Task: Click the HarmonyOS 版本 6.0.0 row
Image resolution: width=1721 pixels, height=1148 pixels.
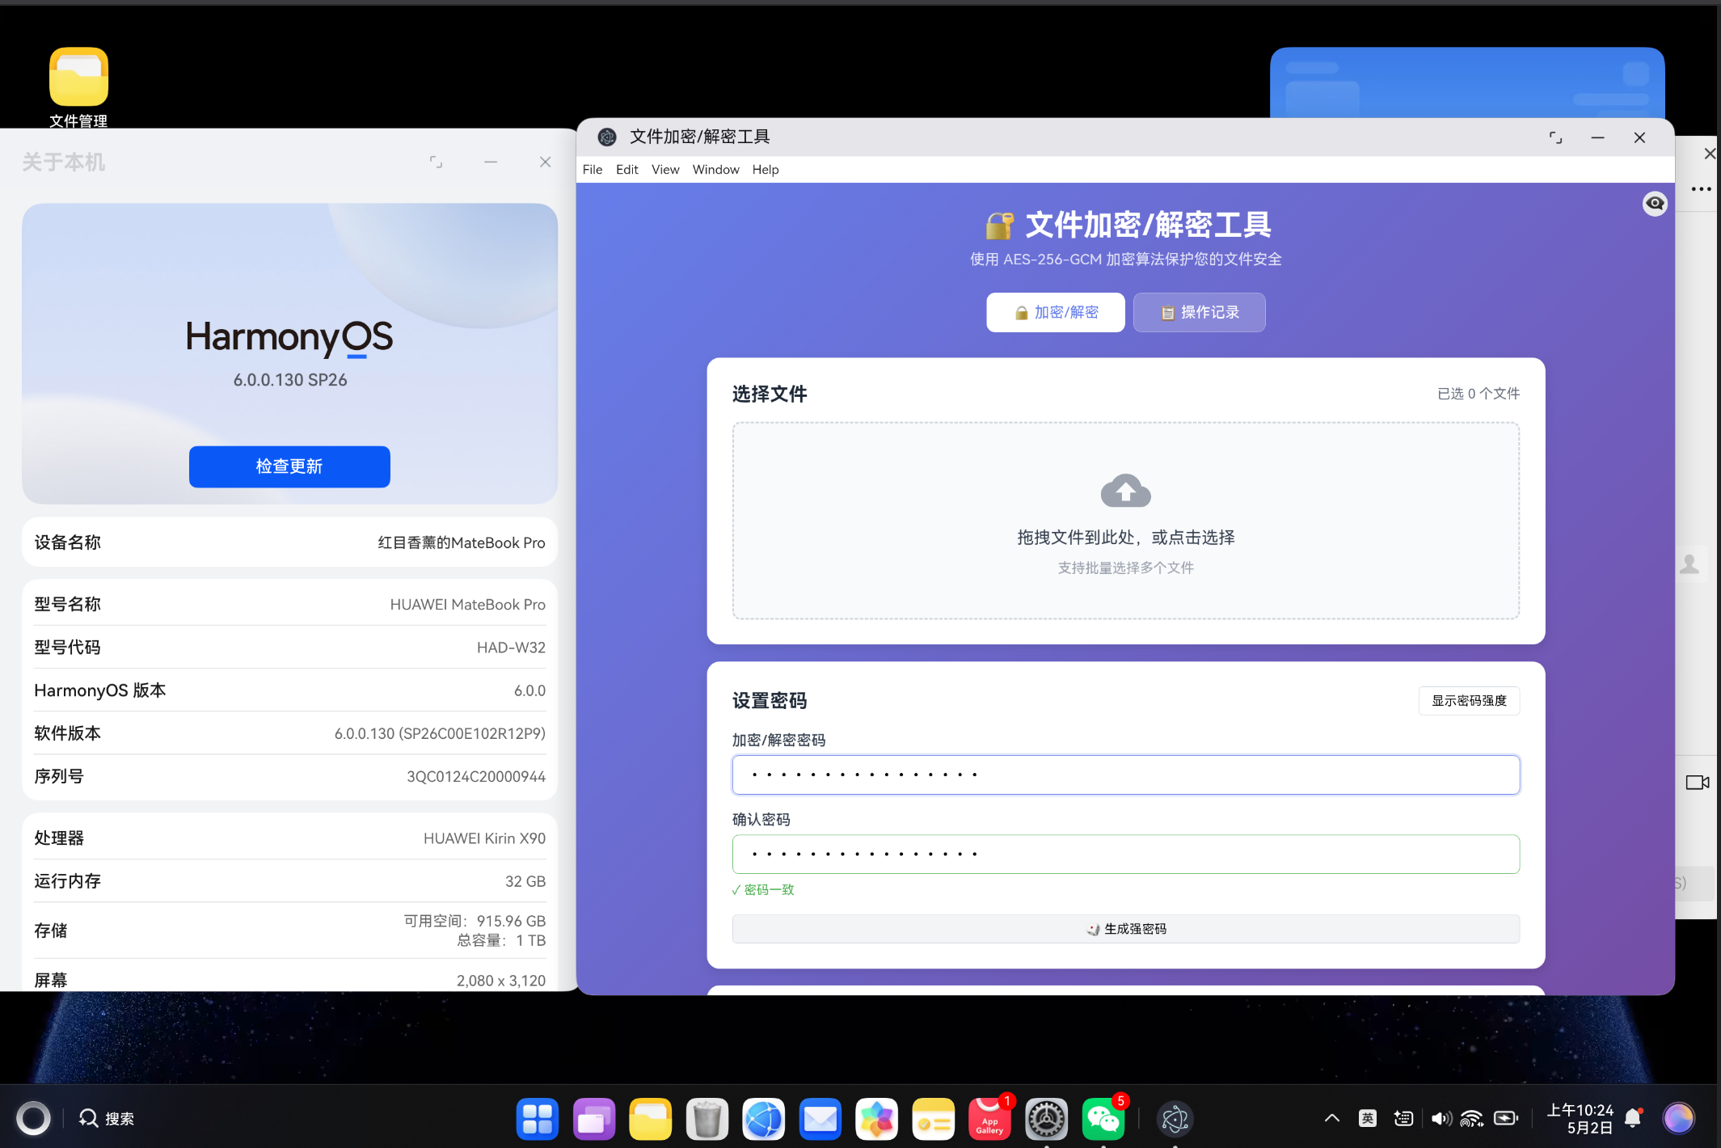Action: pyautogui.click(x=289, y=690)
